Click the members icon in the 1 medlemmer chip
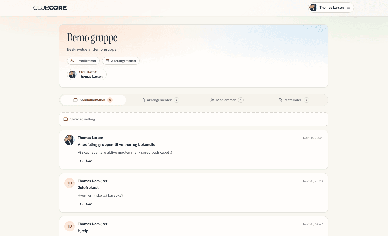Viewport: 388px width, 236px height. pos(72,61)
